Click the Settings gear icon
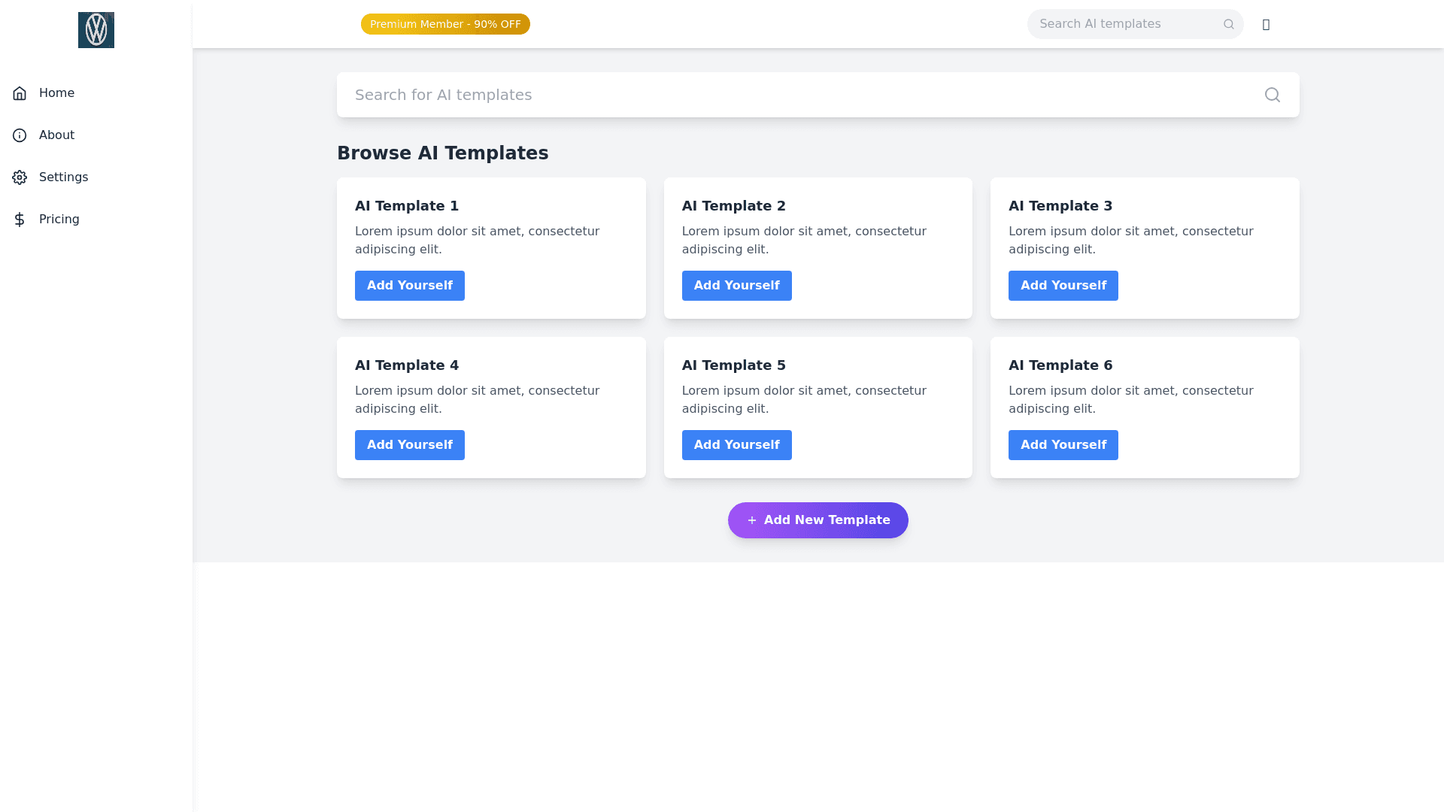Image resolution: width=1444 pixels, height=812 pixels. (20, 177)
